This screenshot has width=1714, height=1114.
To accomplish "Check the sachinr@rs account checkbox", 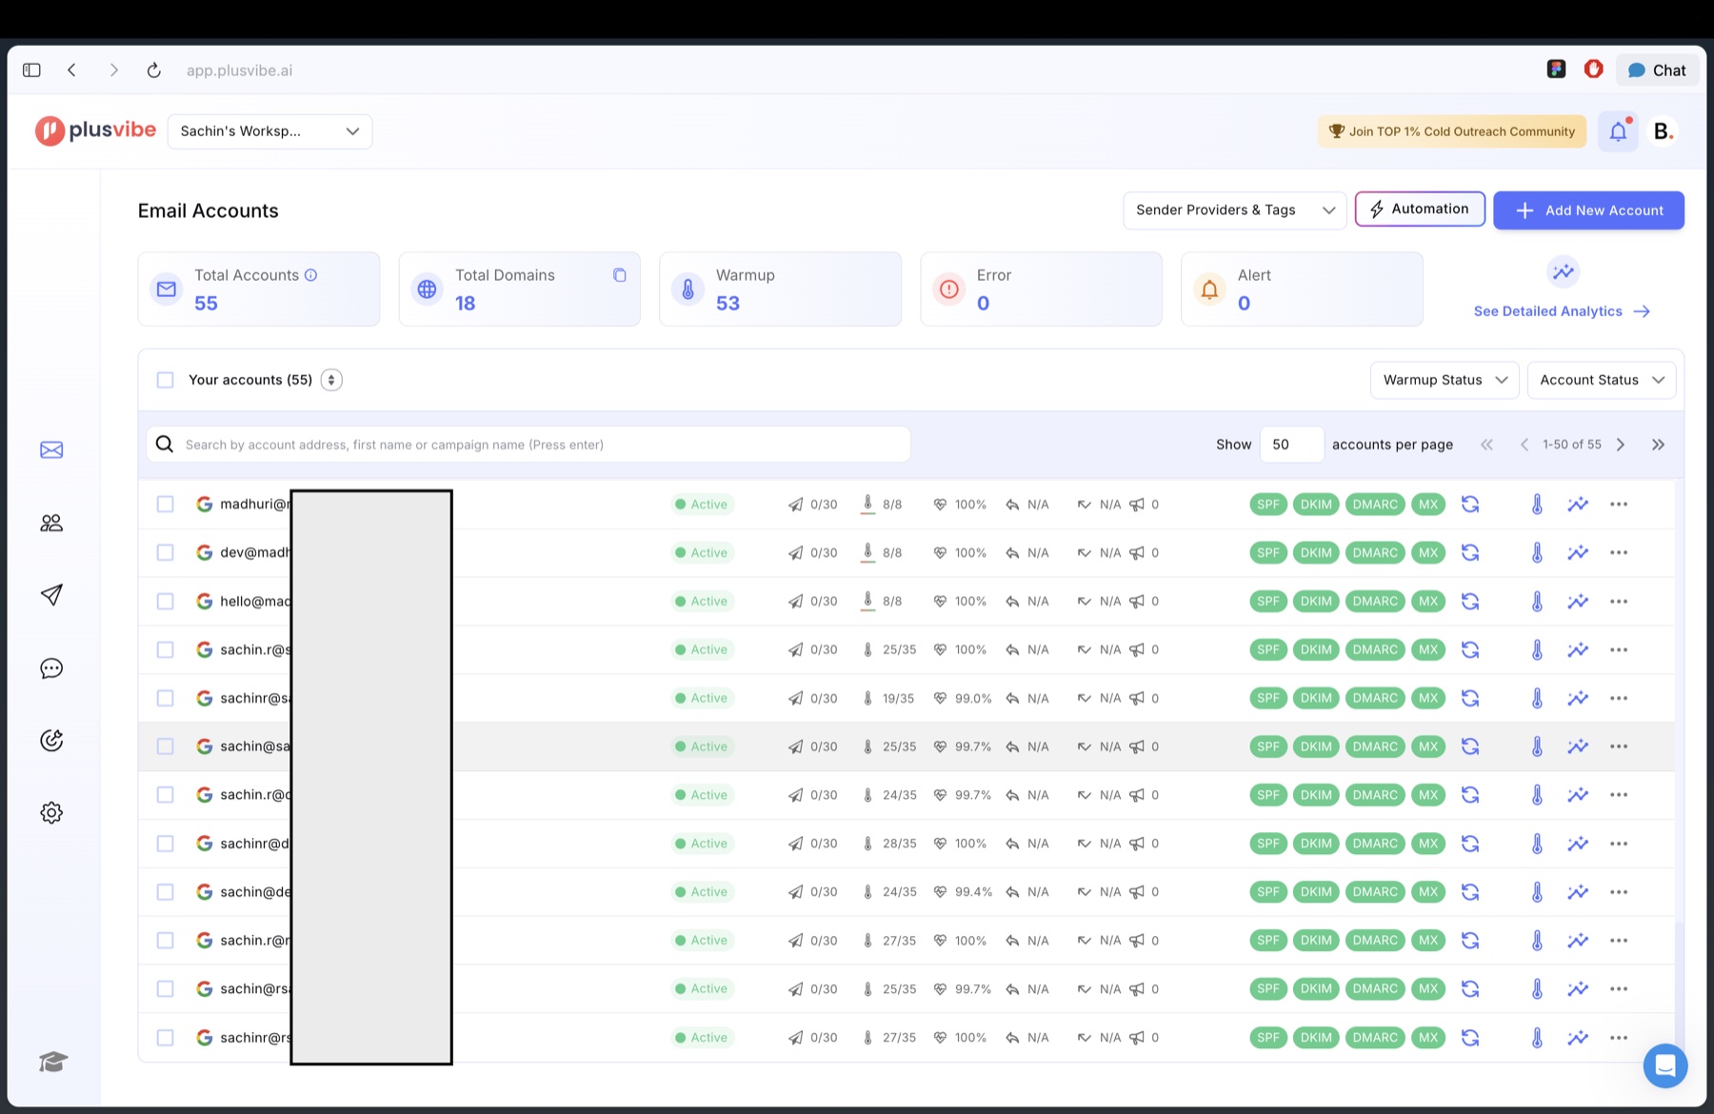I will pyautogui.click(x=165, y=1038).
